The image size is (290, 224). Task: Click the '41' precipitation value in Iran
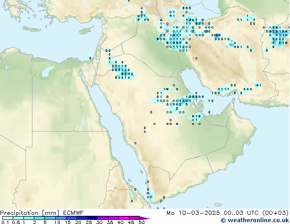pyautogui.click(x=258, y=85)
